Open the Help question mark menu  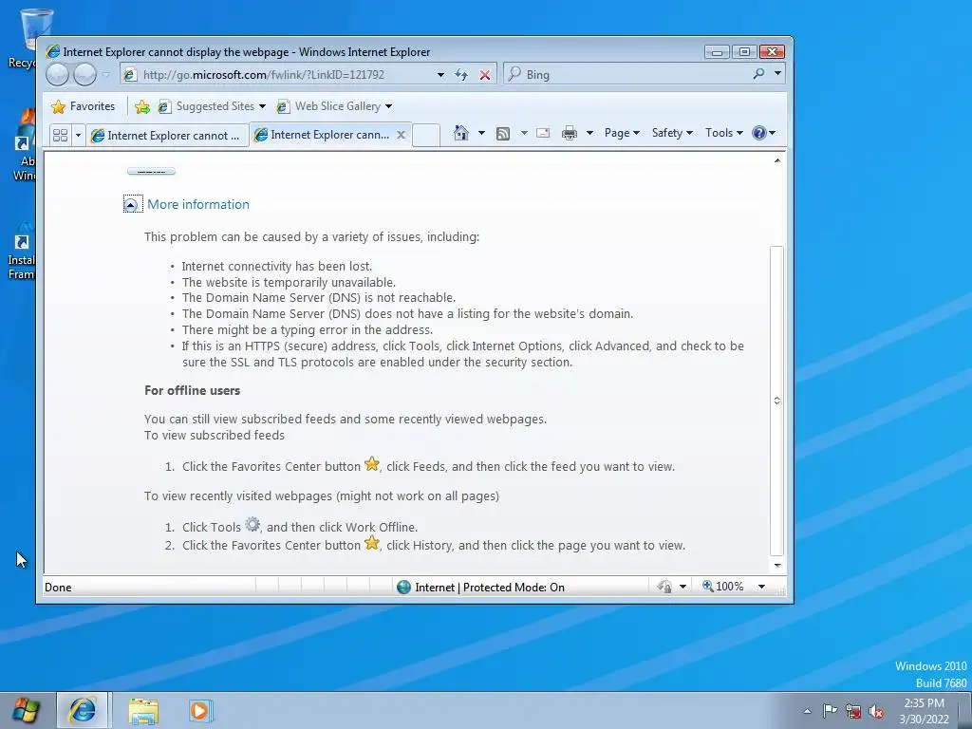pos(763,133)
